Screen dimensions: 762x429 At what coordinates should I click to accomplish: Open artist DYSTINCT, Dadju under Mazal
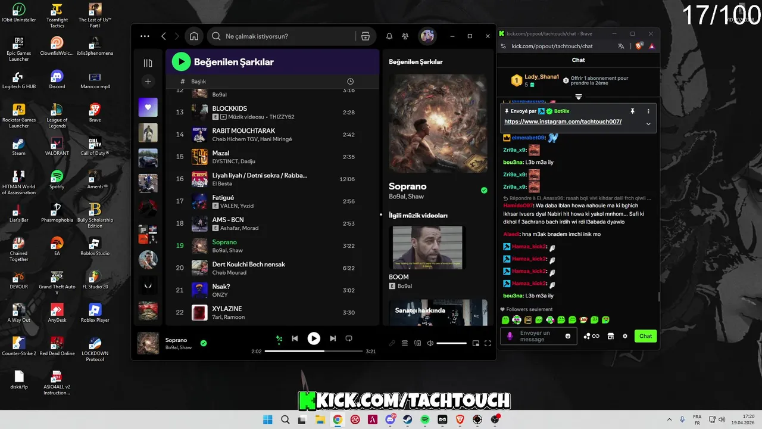coord(233,161)
